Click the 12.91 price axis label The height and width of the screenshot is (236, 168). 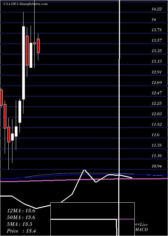(x=157, y=72)
